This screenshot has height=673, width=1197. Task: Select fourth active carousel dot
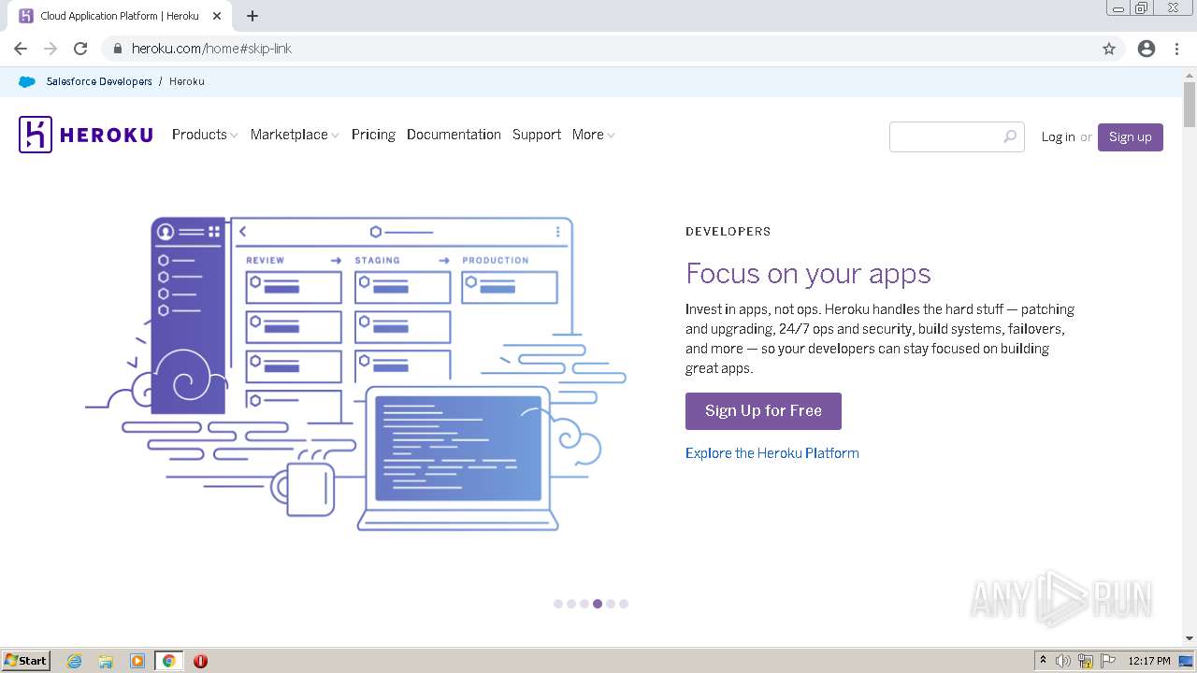(598, 604)
